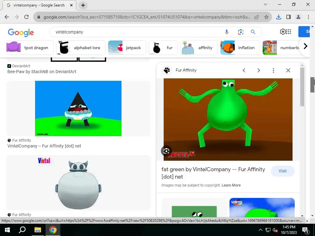Go to Google homepage via logo
The image size is (315, 236).
(x=21, y=33)
